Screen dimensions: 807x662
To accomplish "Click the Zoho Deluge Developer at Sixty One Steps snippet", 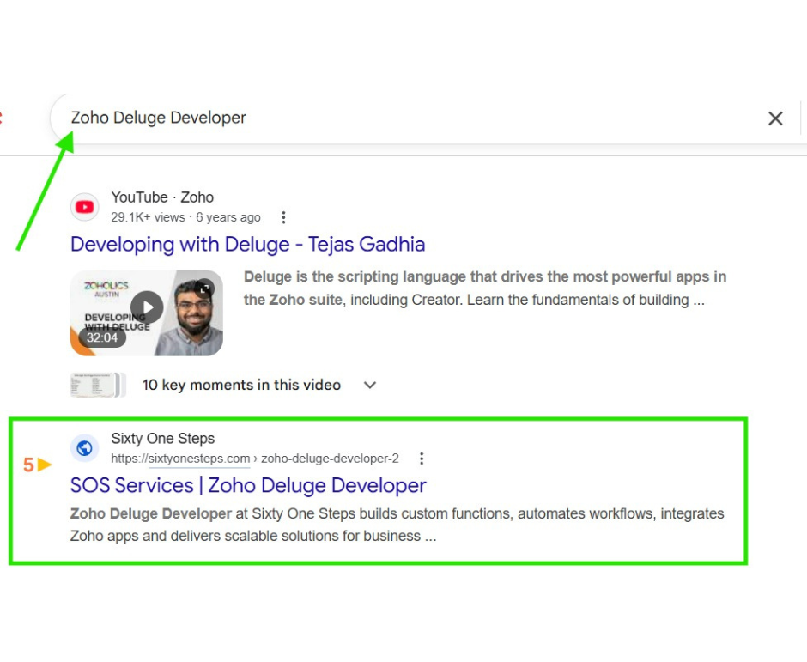I will (397, 525).
